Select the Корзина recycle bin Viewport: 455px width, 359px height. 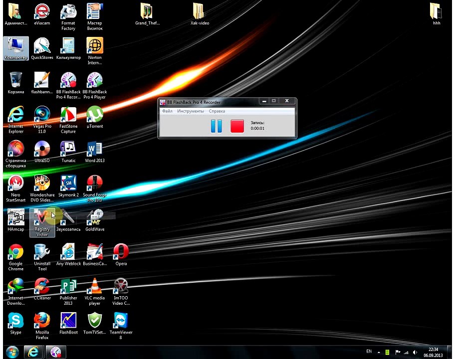[x=15, y=83]
